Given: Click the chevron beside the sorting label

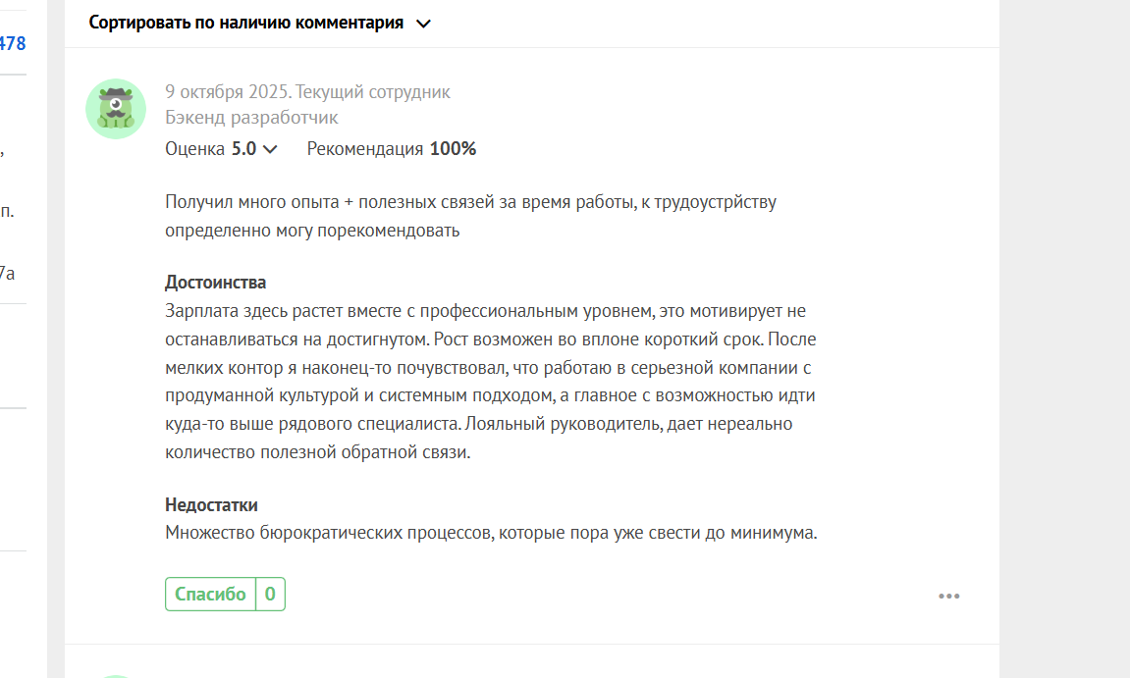Looking at the screenshot, I should coord(424,25).
